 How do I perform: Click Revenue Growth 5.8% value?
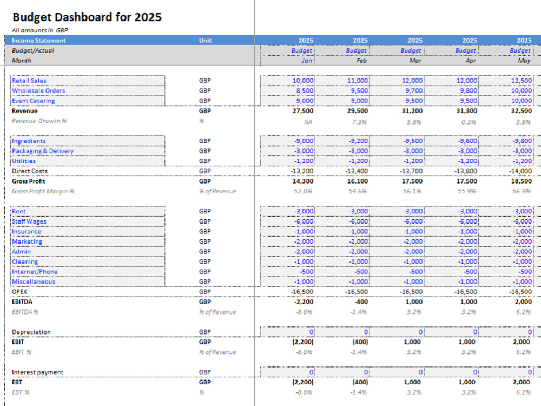[414, 122]
